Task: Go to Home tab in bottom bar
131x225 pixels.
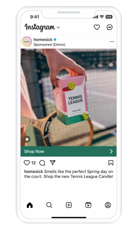Action: coord(30,205)
